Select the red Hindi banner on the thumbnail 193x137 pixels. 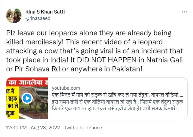(x=27, y=82)
